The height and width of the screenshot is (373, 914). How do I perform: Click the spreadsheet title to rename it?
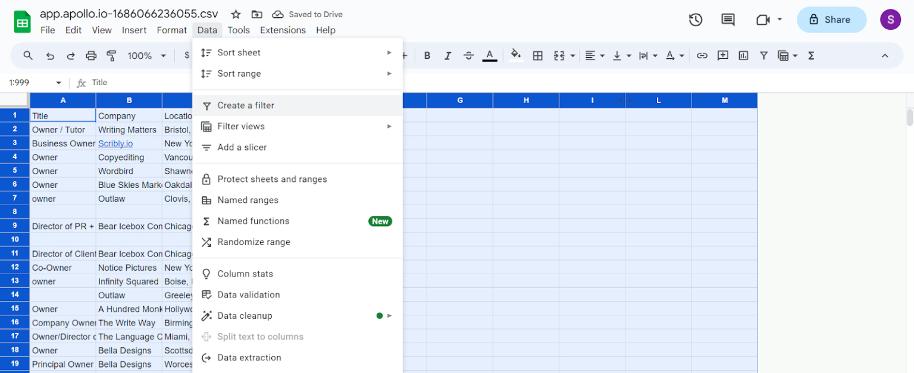pos(129,14)
